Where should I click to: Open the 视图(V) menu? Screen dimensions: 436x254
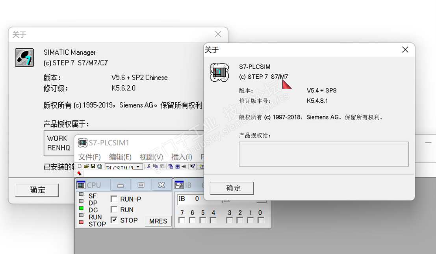pos(151,157)
